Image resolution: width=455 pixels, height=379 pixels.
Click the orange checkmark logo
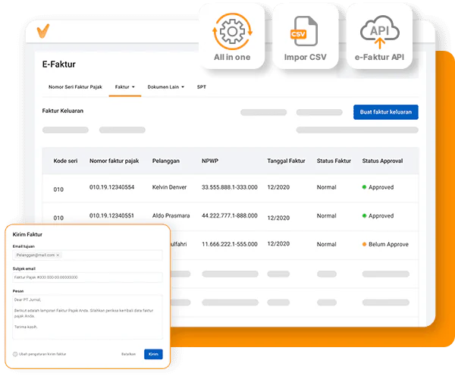tap(43, 31)
